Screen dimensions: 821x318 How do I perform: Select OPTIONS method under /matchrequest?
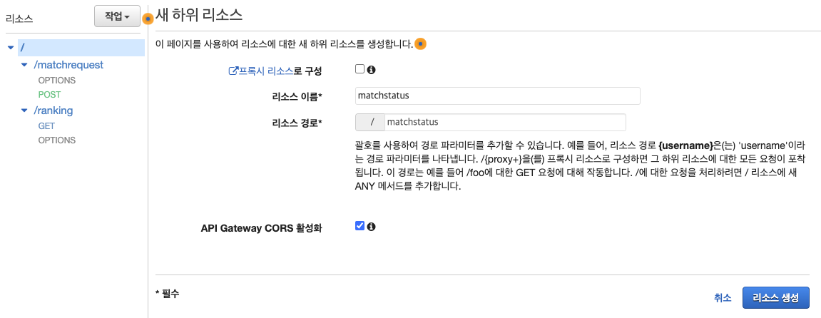coord(57,81)
